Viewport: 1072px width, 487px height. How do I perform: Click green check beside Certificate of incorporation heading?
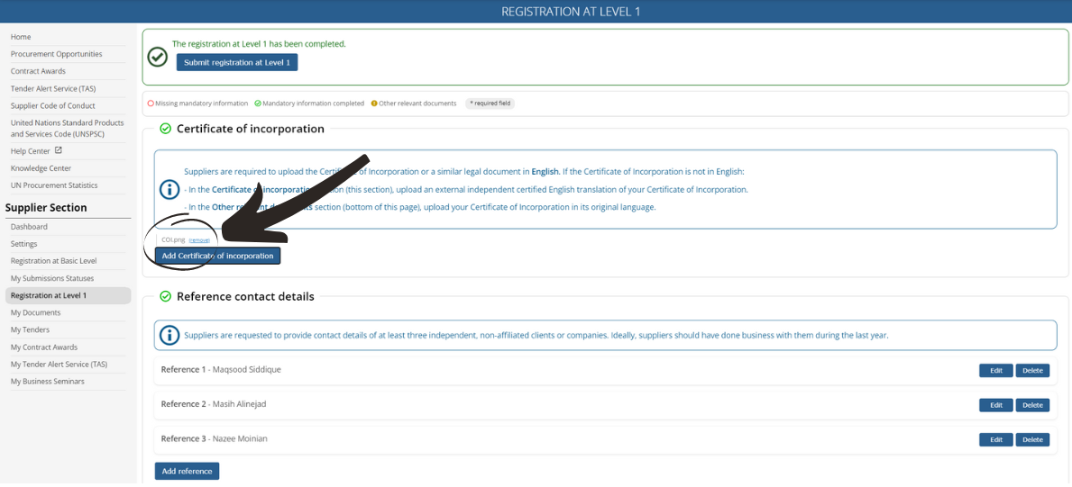click(x=165, y=129)
